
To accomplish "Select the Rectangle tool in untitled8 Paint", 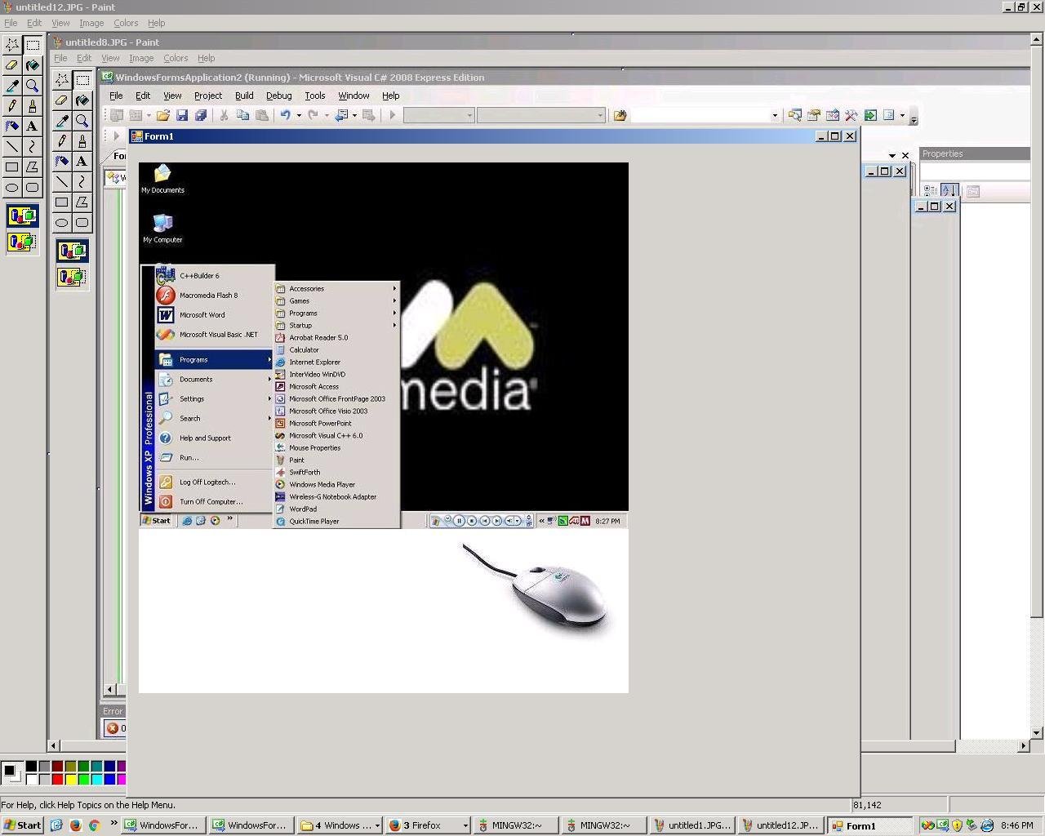I will coord(62,202).
